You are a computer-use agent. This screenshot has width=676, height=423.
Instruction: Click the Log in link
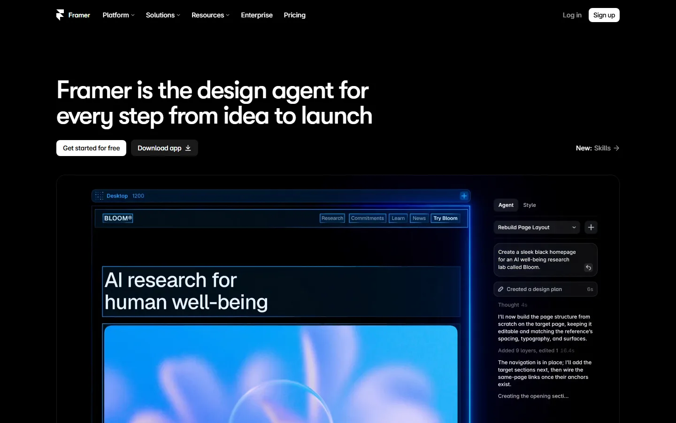click(572, 15)
